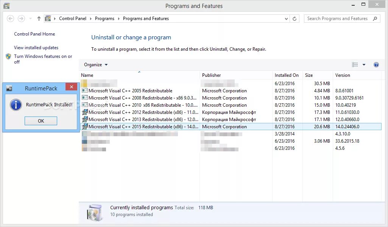Open recent locations dropdown arrow

pos(30,19)
